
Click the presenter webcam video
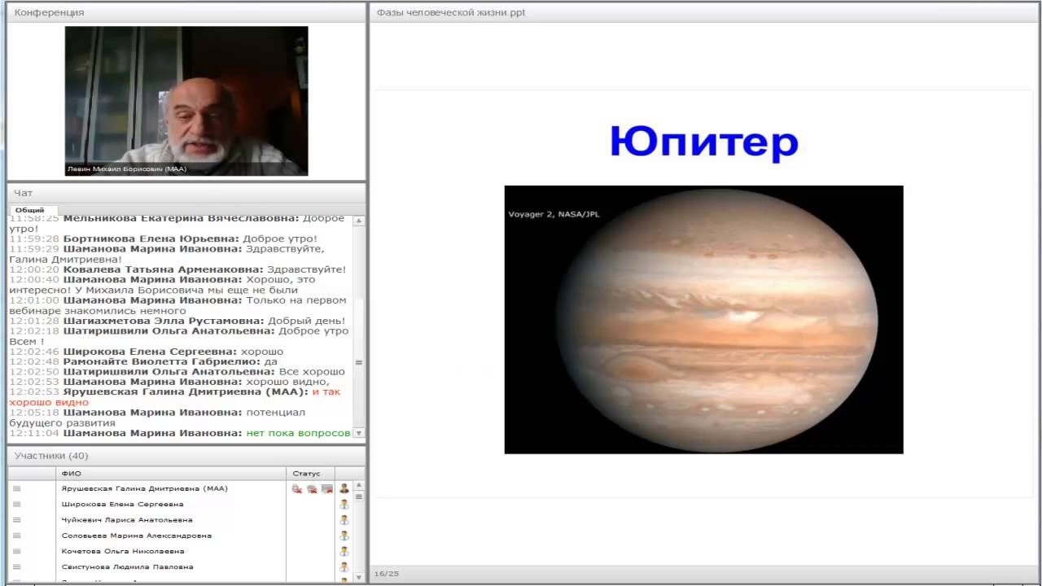click(x=186, y=101)
